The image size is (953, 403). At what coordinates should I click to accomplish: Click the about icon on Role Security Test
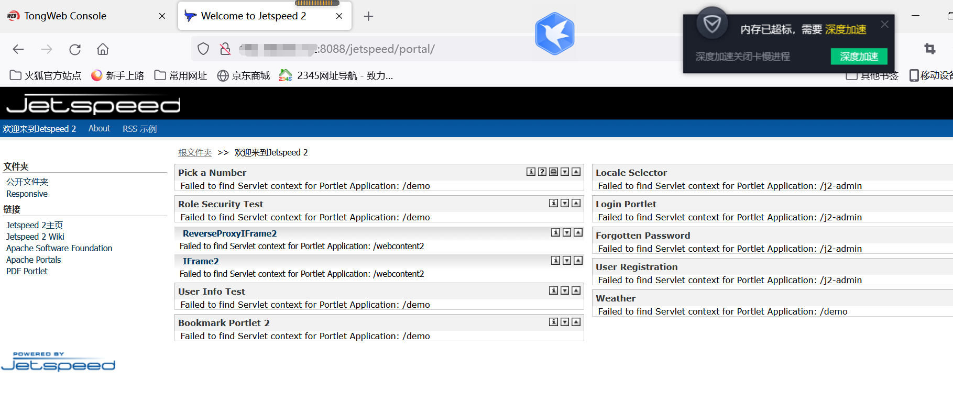click(553, 203)
